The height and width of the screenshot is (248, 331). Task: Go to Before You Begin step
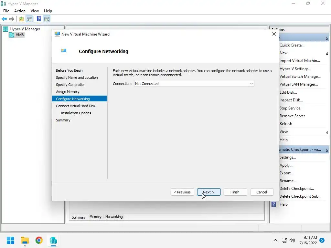point(69,70)
